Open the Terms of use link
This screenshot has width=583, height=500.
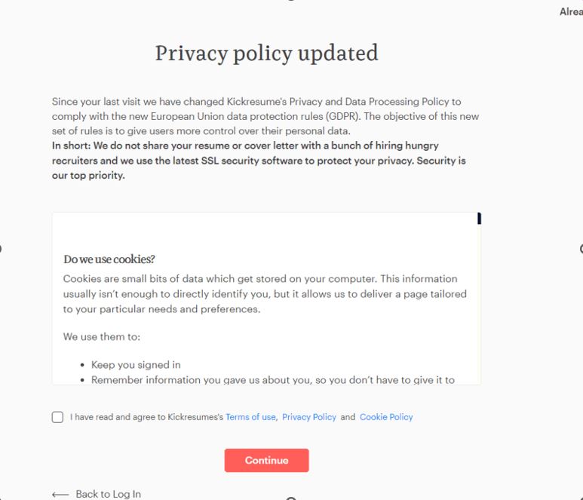[250, 417]
